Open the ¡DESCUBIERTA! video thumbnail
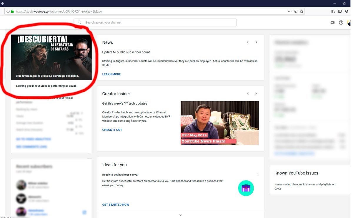Screen dimensions: 353x218 [x=51, y=57]
